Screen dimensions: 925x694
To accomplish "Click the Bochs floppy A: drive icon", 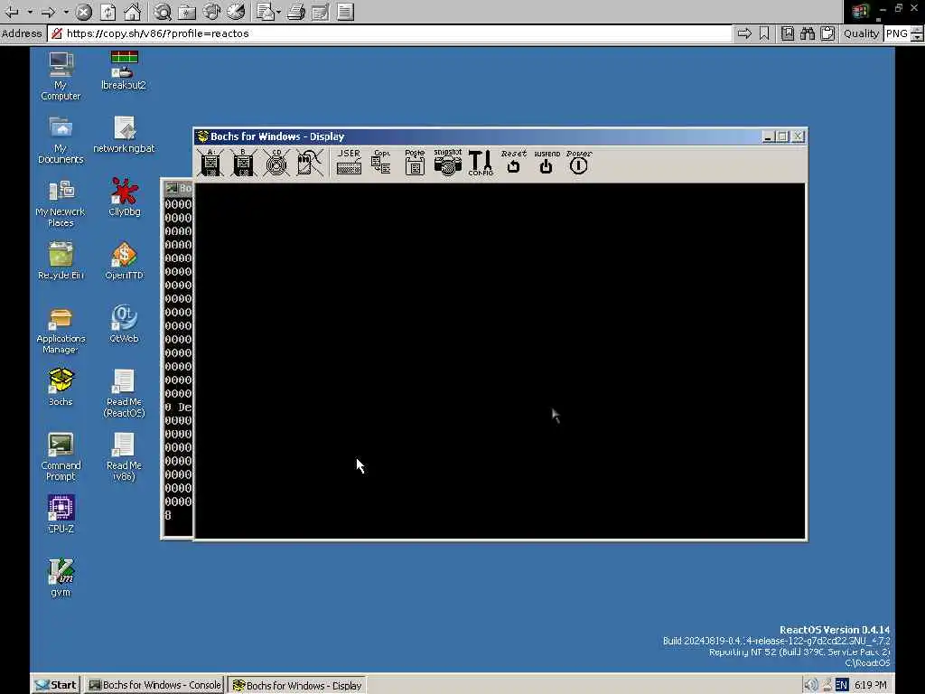I will 210,163.
